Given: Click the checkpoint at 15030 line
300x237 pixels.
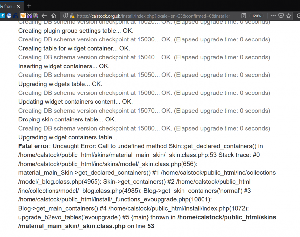Looking at the screenshot, I should click(x=144, y=39).
